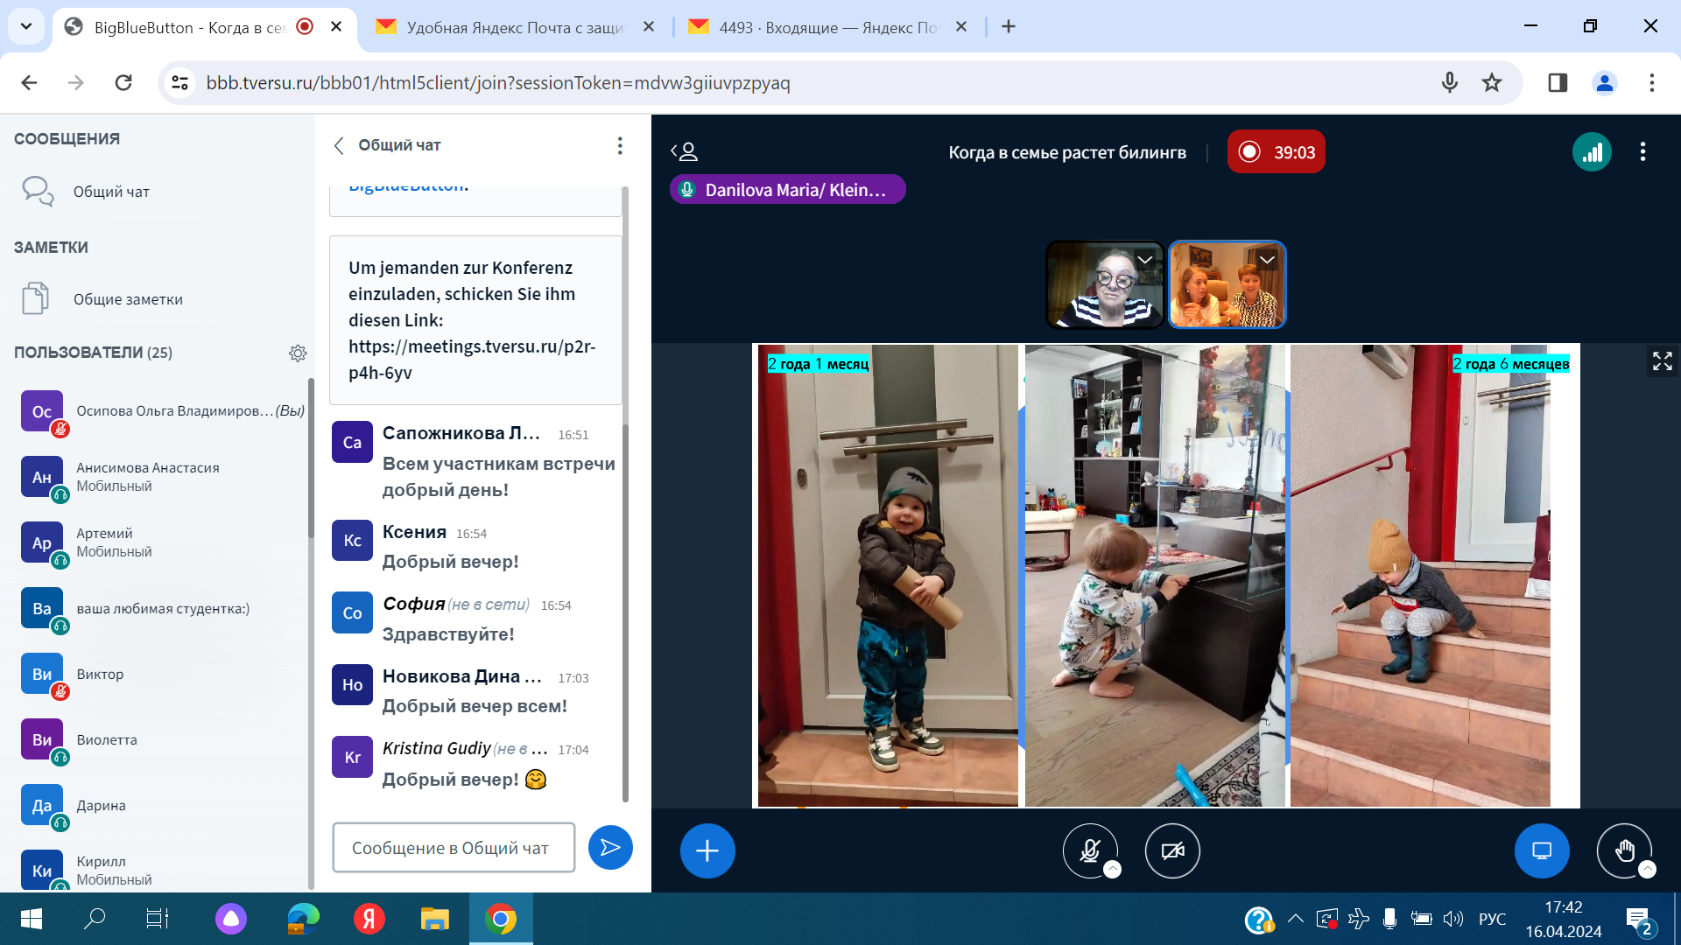Click the chat message input field

[x=454, y=848]
